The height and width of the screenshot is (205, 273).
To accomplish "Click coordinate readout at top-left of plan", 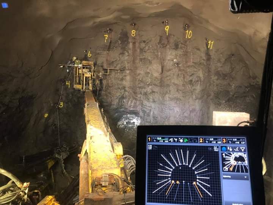I will [x=151, y=147].
